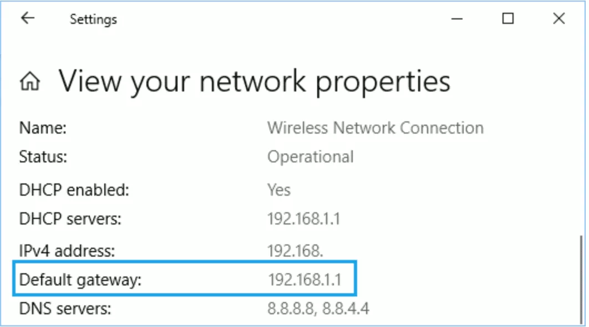This screenshot has height=327, width=589.
Task: Click the vertical scrollbar thumb
Action: pos(580,272)
